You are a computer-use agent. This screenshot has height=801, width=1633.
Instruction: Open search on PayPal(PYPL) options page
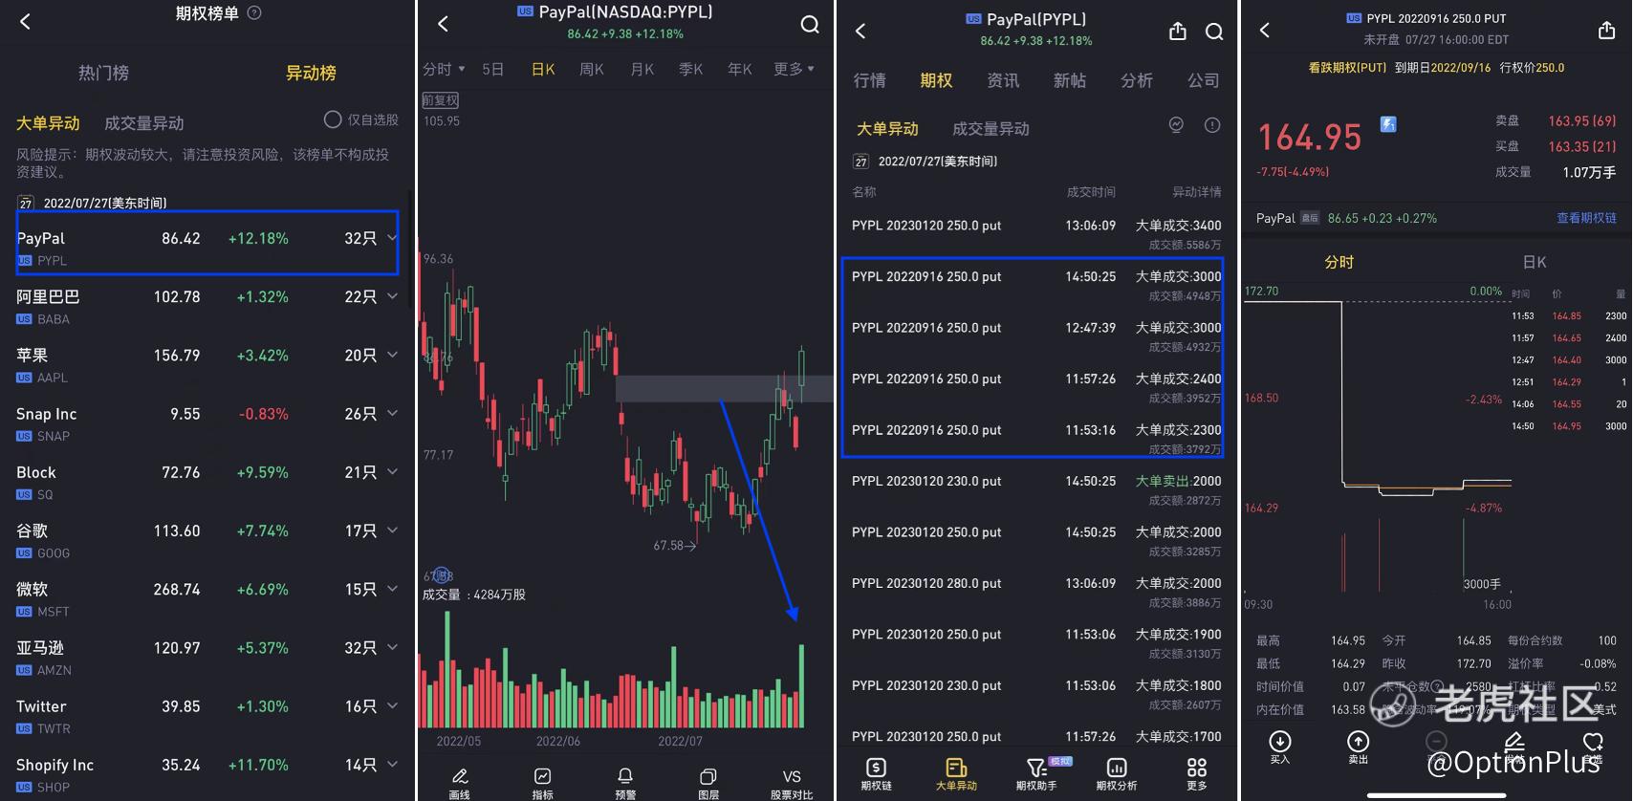coord(1214,32)
